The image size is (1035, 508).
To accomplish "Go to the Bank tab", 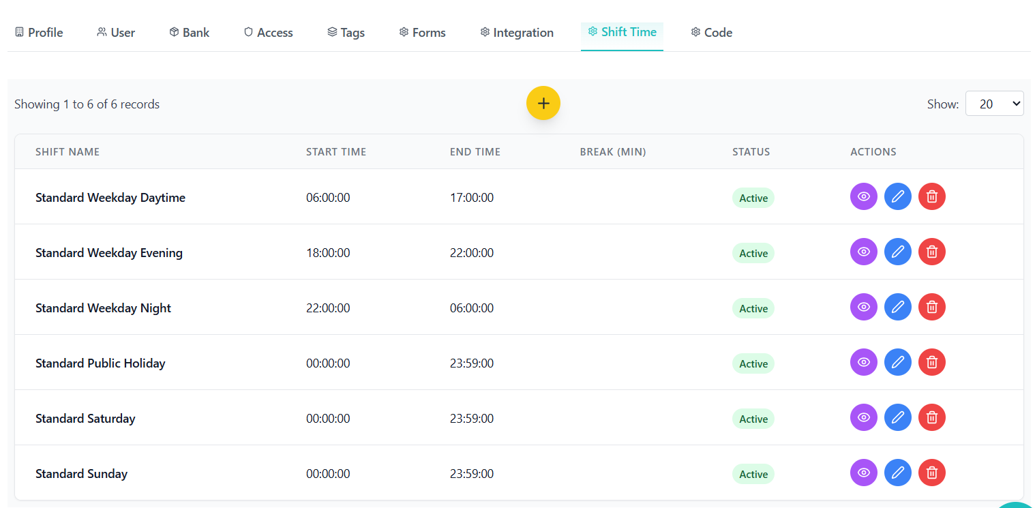I will point(189,33).
